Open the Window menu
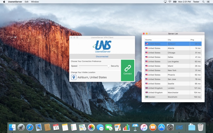213x133 pixels. [x=35, y=2]
